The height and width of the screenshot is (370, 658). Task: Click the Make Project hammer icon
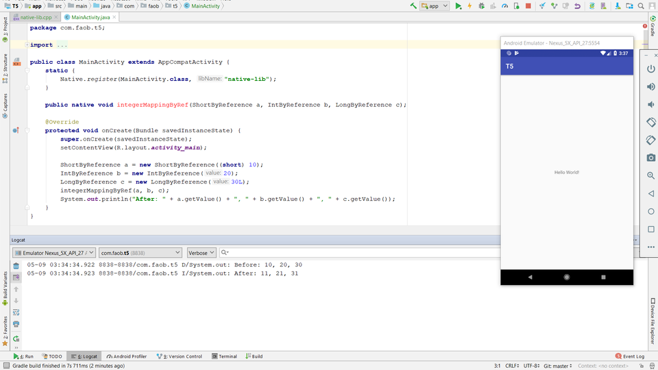413,6
